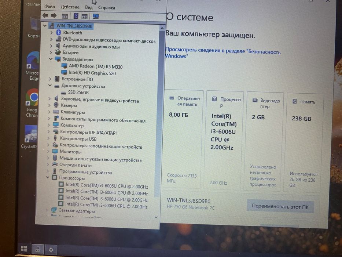Open Google Chrome desktop shortcut
Image resolution: width=342 pixels, height=257 pixels.
[x=32, y=103]
